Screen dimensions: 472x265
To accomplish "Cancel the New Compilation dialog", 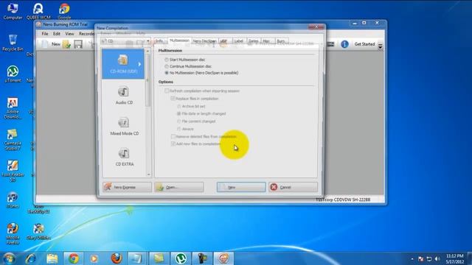I will click(x=293, y=187).
